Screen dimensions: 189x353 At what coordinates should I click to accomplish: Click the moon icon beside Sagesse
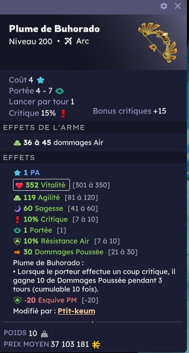pyautogui.click(x=17, y=209)
